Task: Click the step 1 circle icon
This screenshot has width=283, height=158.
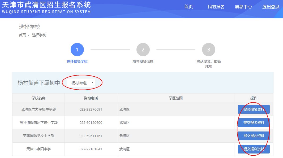Action: pyautogui.click(x=77, y=50)
